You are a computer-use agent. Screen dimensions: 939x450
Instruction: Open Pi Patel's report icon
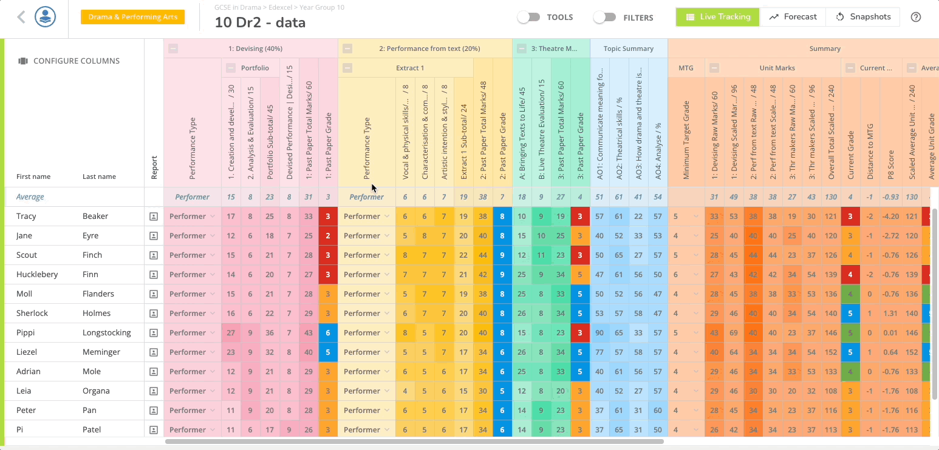click(154, 430)
